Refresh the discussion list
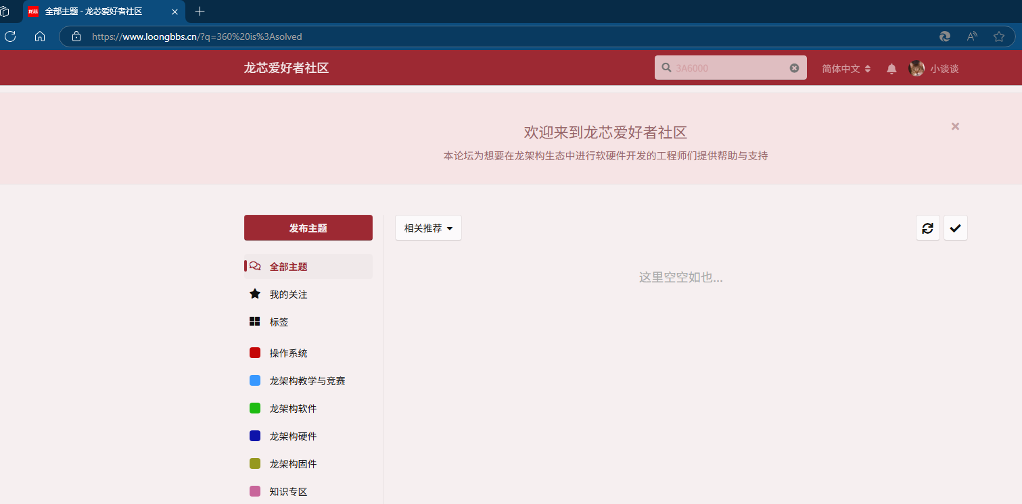 point(927,228)
